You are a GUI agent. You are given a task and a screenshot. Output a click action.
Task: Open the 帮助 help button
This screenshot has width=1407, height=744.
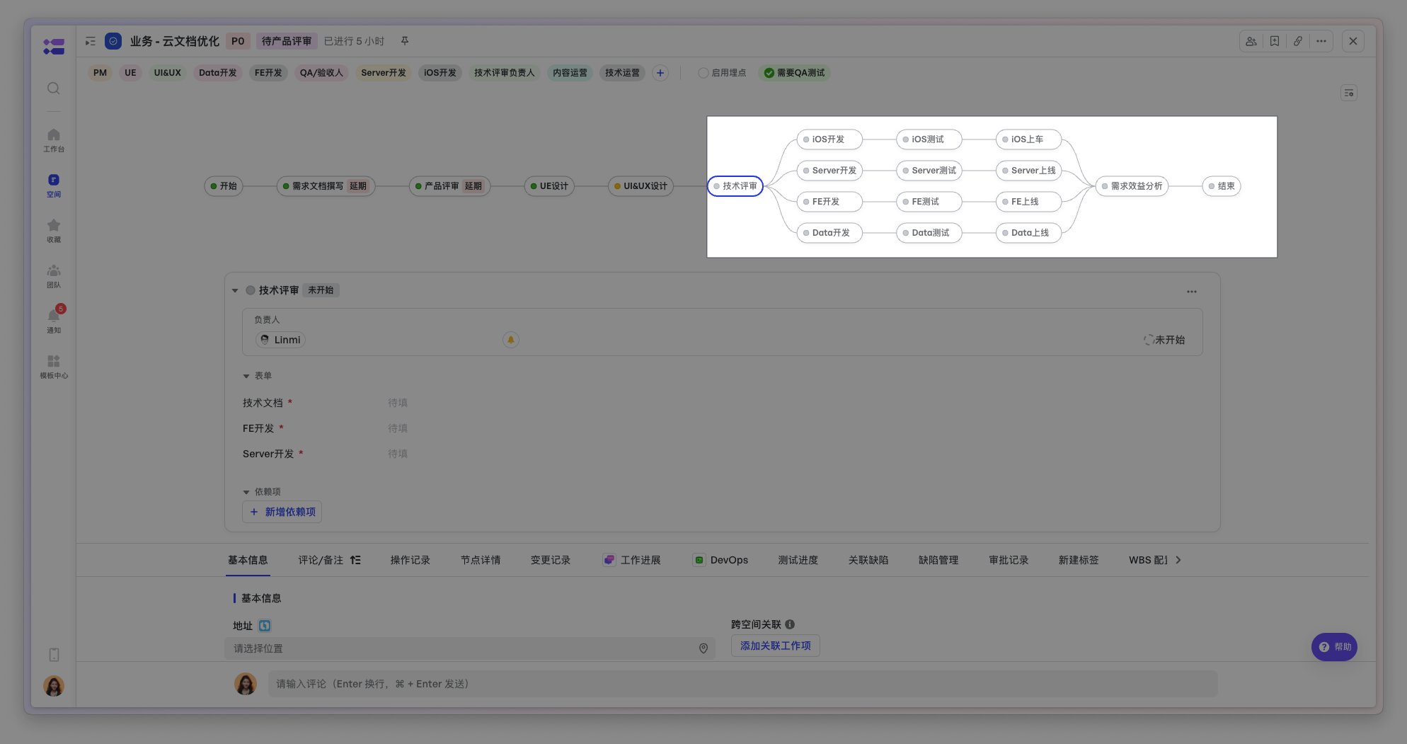(x=1334, y=647)
